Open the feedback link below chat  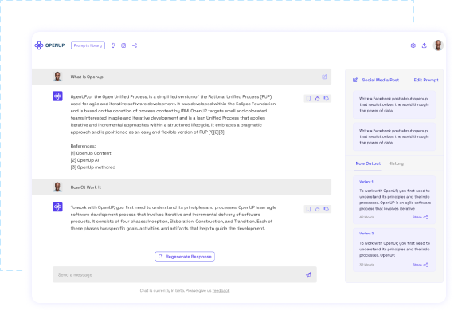221,291
